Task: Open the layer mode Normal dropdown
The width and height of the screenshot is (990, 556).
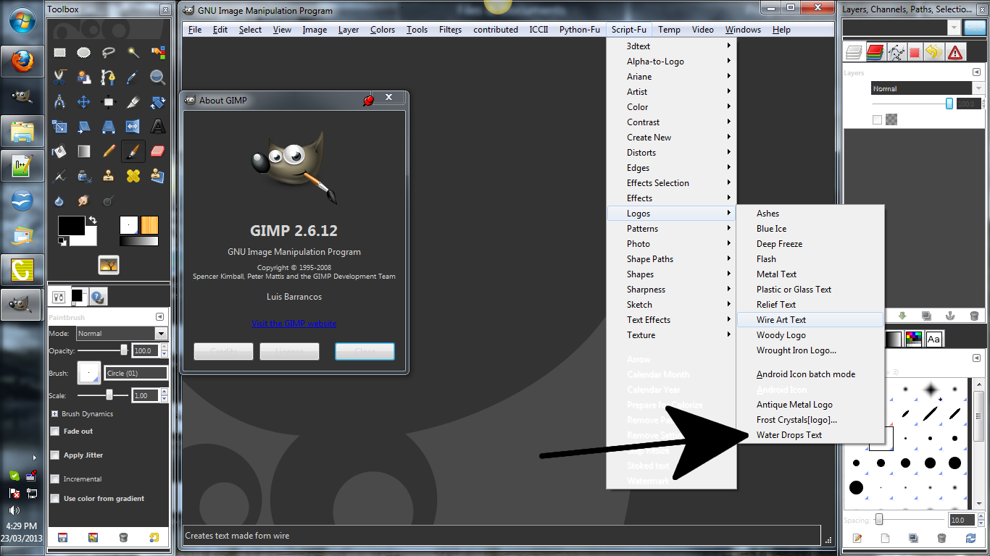Action: pyautogui.click(x=928, y=88)
